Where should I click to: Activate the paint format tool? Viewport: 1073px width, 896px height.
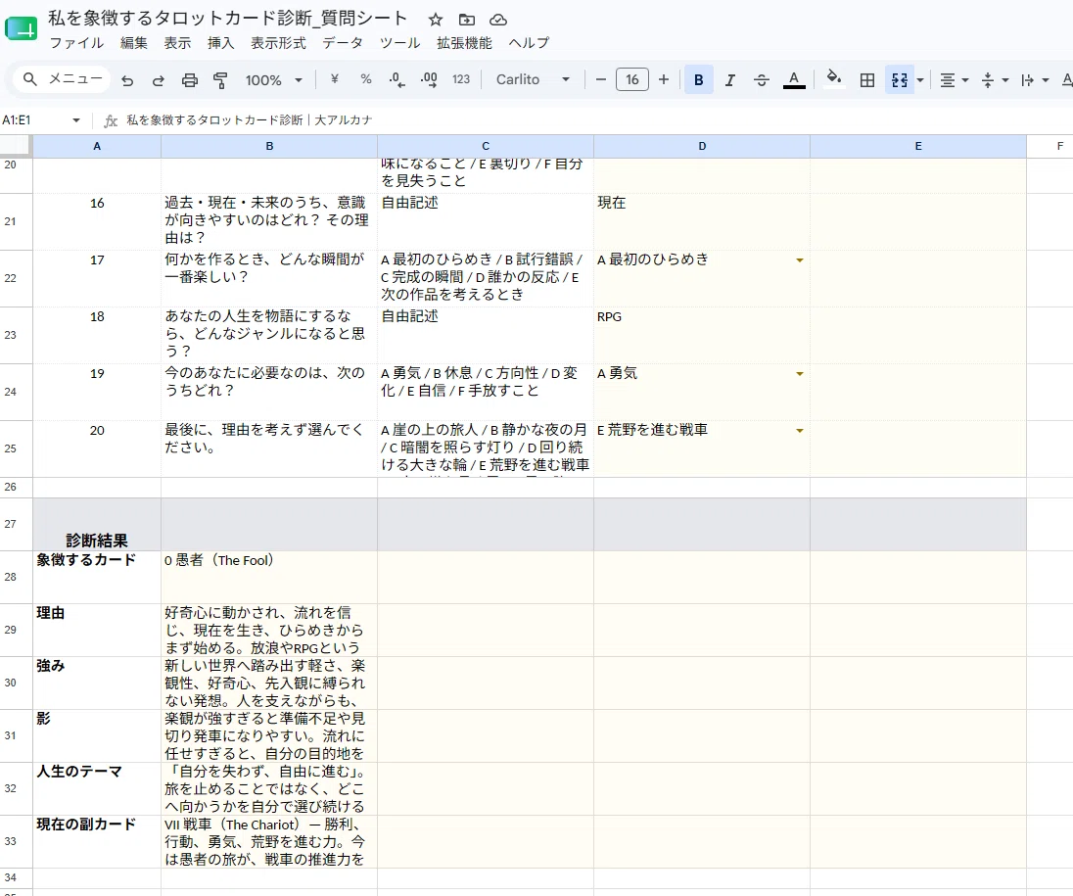pos(220,80)
